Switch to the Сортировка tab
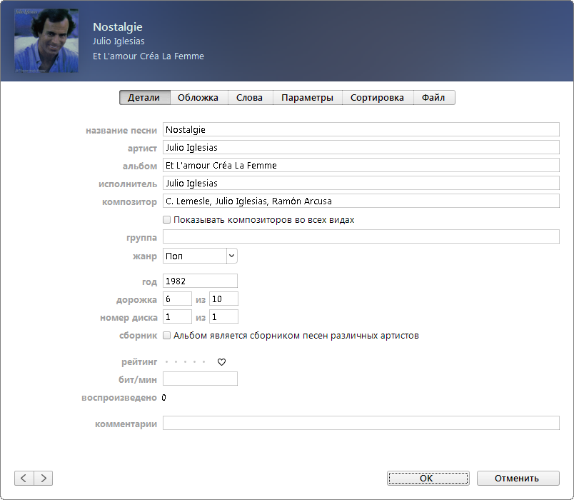The width and height of the screenshot is (574, 500). (377, 98)
